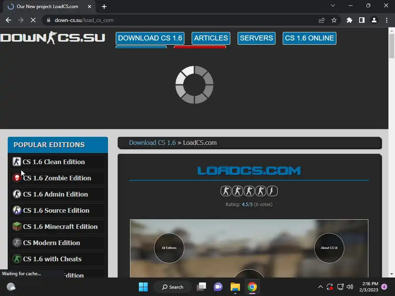Click the Modern Edition gray icon
Viewport: 395px width, 296px height.
click(17, 243)
